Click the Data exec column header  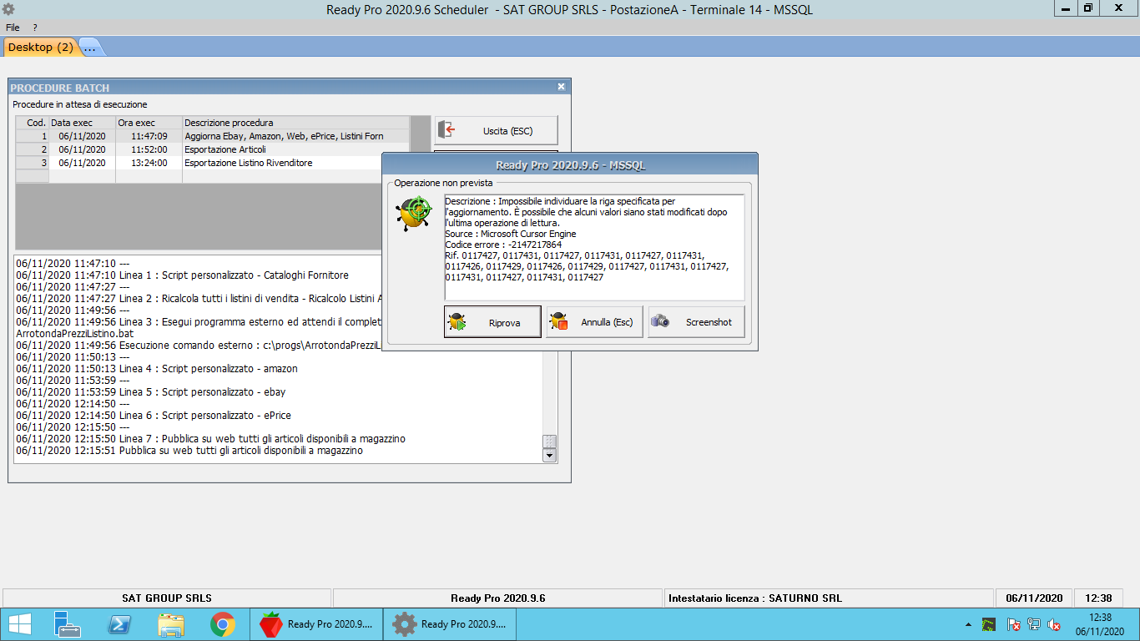pos(83,123)
